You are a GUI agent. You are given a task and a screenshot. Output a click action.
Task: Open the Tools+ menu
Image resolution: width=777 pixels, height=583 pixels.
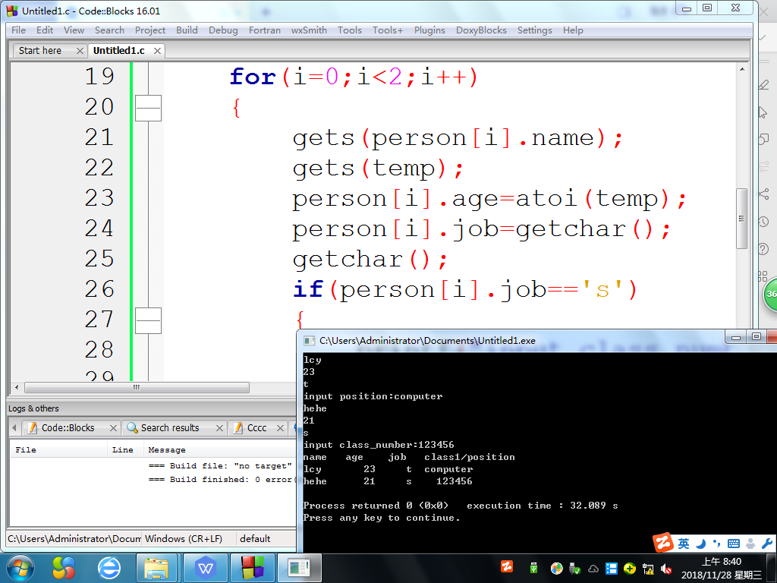click(388, 30)
